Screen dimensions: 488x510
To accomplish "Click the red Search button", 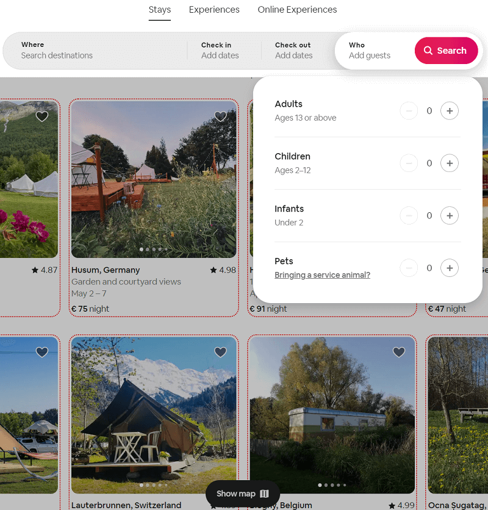I will tap(446, 51).
